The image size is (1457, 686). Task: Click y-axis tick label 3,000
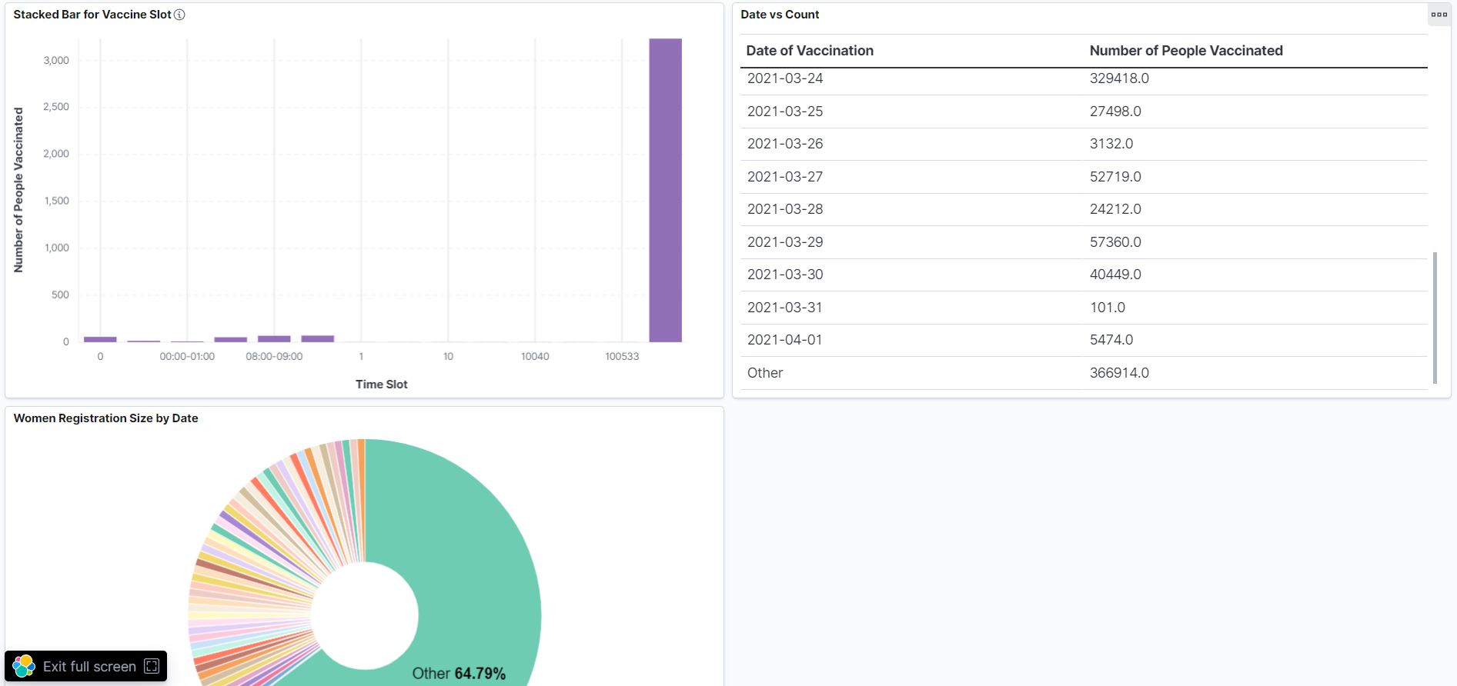(x=56, y=61)
